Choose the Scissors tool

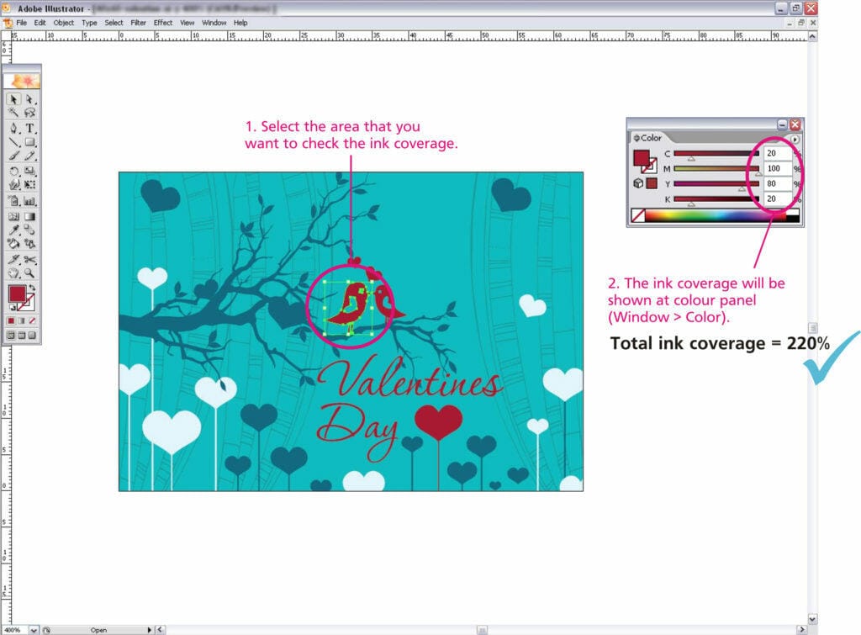pos(30,260)
